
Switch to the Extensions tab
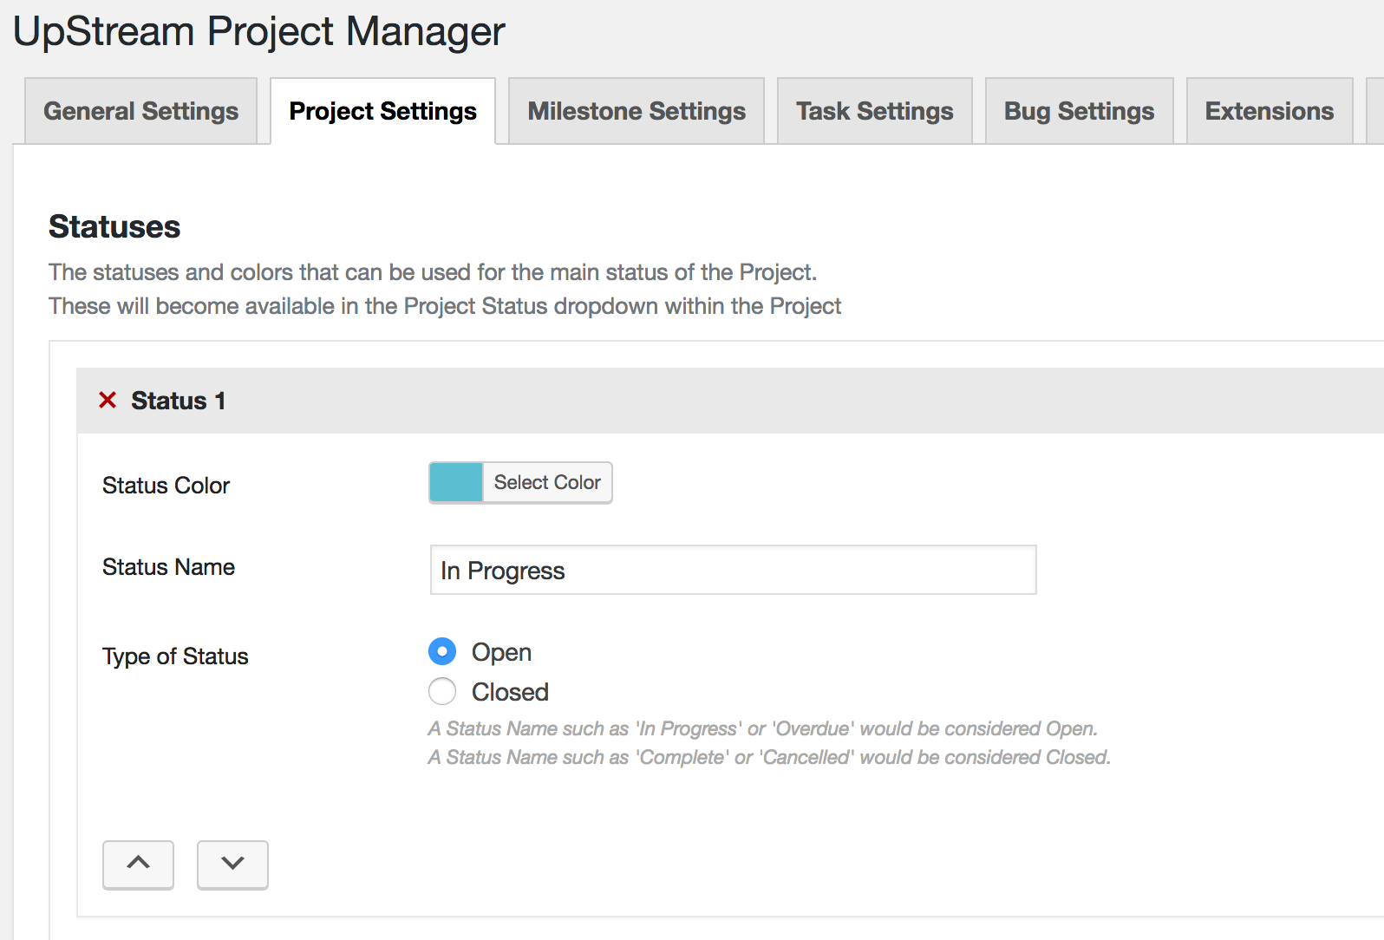point(1269,111)
